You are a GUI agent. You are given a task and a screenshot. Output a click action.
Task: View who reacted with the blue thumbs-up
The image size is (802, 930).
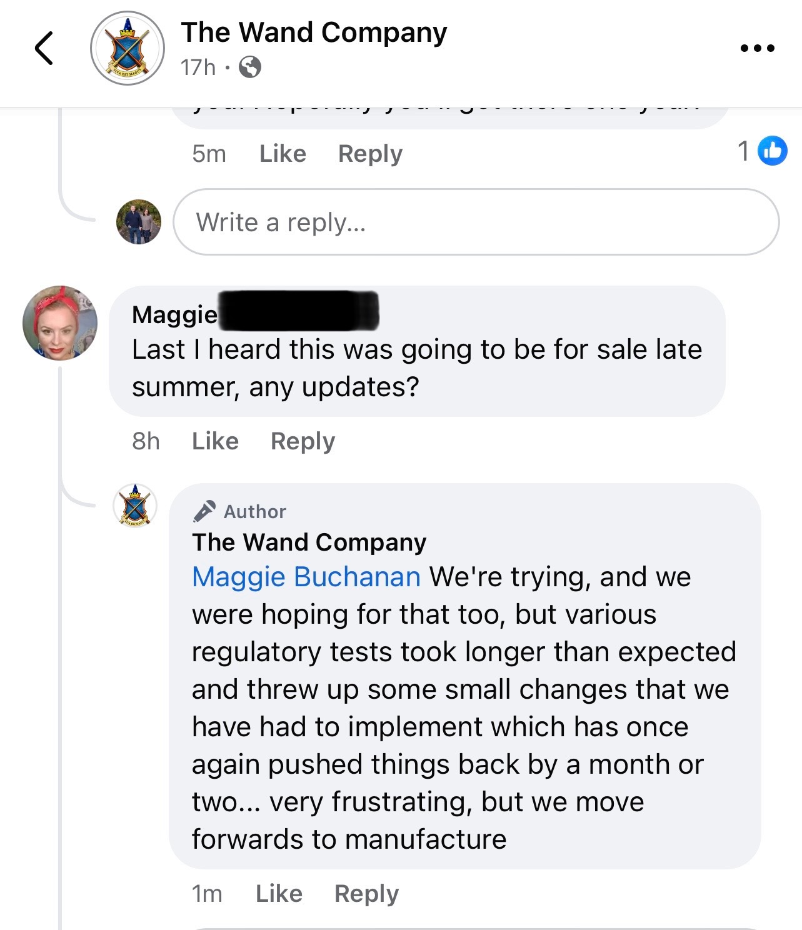click(x=773, y=151)
